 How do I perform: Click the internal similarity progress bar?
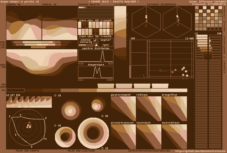tap(86, 45)
